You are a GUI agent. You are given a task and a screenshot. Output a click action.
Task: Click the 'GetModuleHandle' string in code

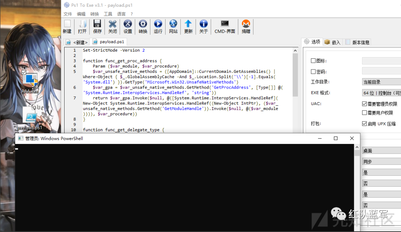pos(183,109)
